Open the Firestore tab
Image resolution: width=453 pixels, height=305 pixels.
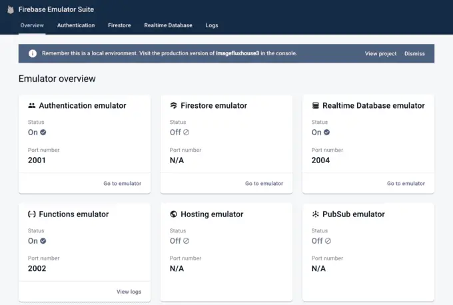(x=119, y=25)
